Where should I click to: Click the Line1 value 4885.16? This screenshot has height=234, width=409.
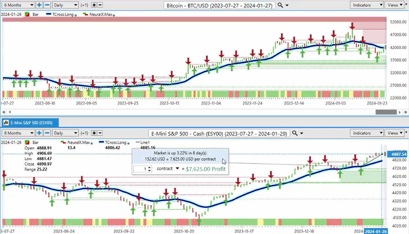click(x=148, y=148)
